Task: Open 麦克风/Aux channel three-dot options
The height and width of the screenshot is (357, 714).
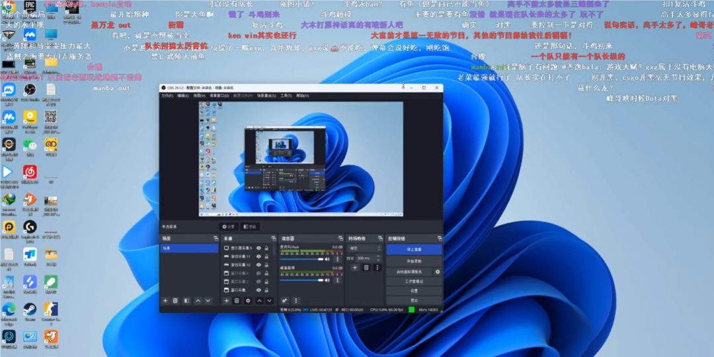Action: click(x=337, y=259)
